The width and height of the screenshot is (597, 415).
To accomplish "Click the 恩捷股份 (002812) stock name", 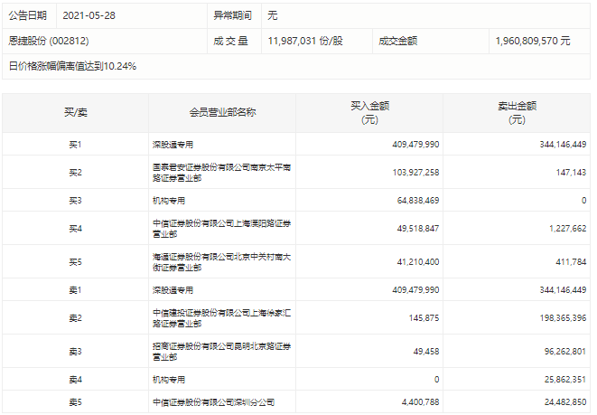I will pos(49,41).
